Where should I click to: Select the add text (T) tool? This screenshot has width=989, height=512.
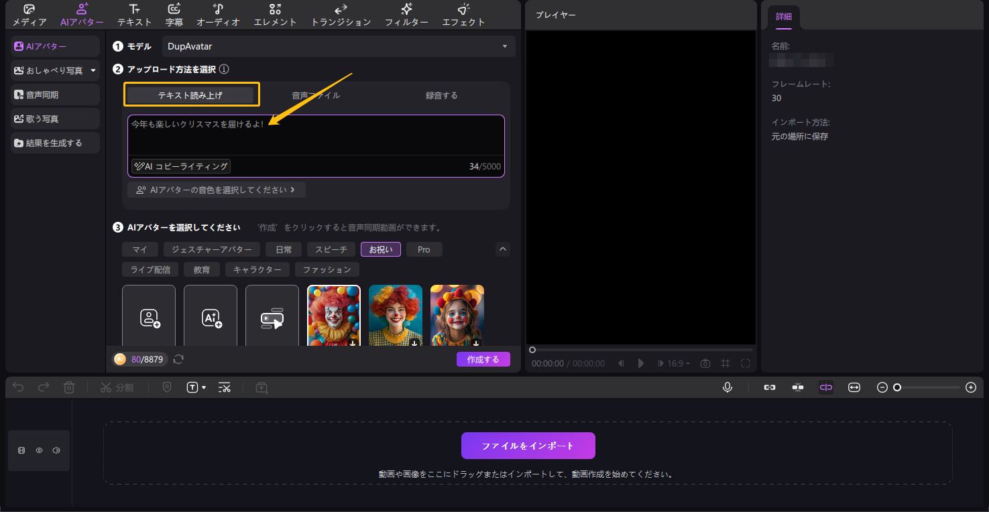click(x=192, y=387)
